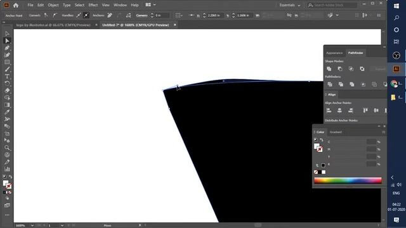Click the Home icon
This screenshot has height=228, width=406.
[16, 5]
